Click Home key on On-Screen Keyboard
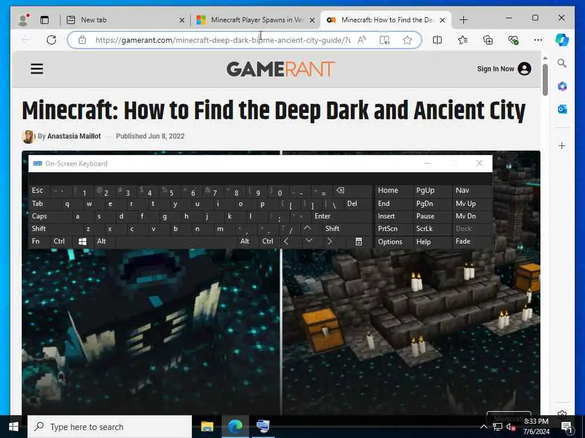Screen dimensions: 585x438 tap(393, 190)
